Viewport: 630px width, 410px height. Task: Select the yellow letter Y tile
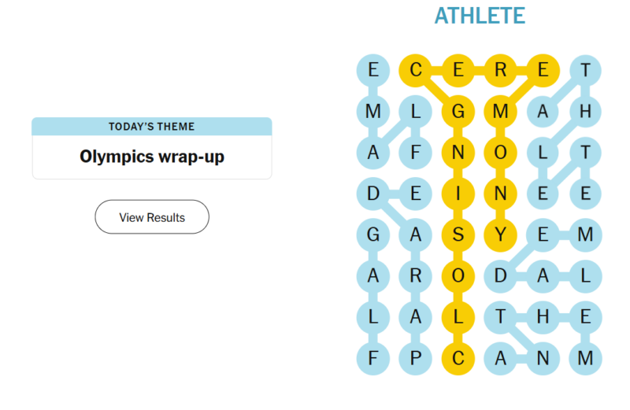pos(500,234)
